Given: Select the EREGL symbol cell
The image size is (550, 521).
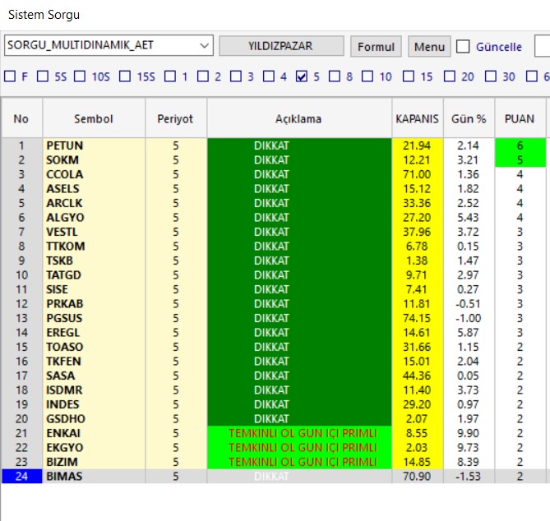Looking at the screenshot, I should [94, 332].
